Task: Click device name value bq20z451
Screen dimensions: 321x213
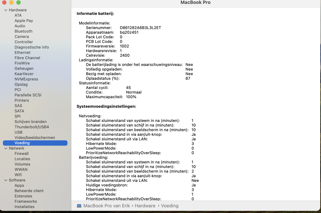Action: tap(129, 32)
